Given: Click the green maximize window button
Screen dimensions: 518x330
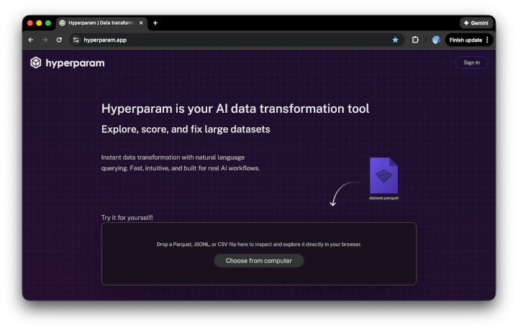Looking at the screenshot, I should 48,23.
